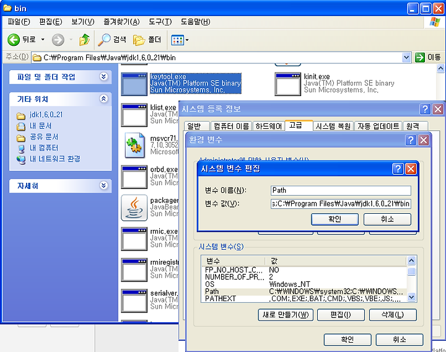Click the variable name field containing Path
Viewport: 446px width, 352px height.
341,190
